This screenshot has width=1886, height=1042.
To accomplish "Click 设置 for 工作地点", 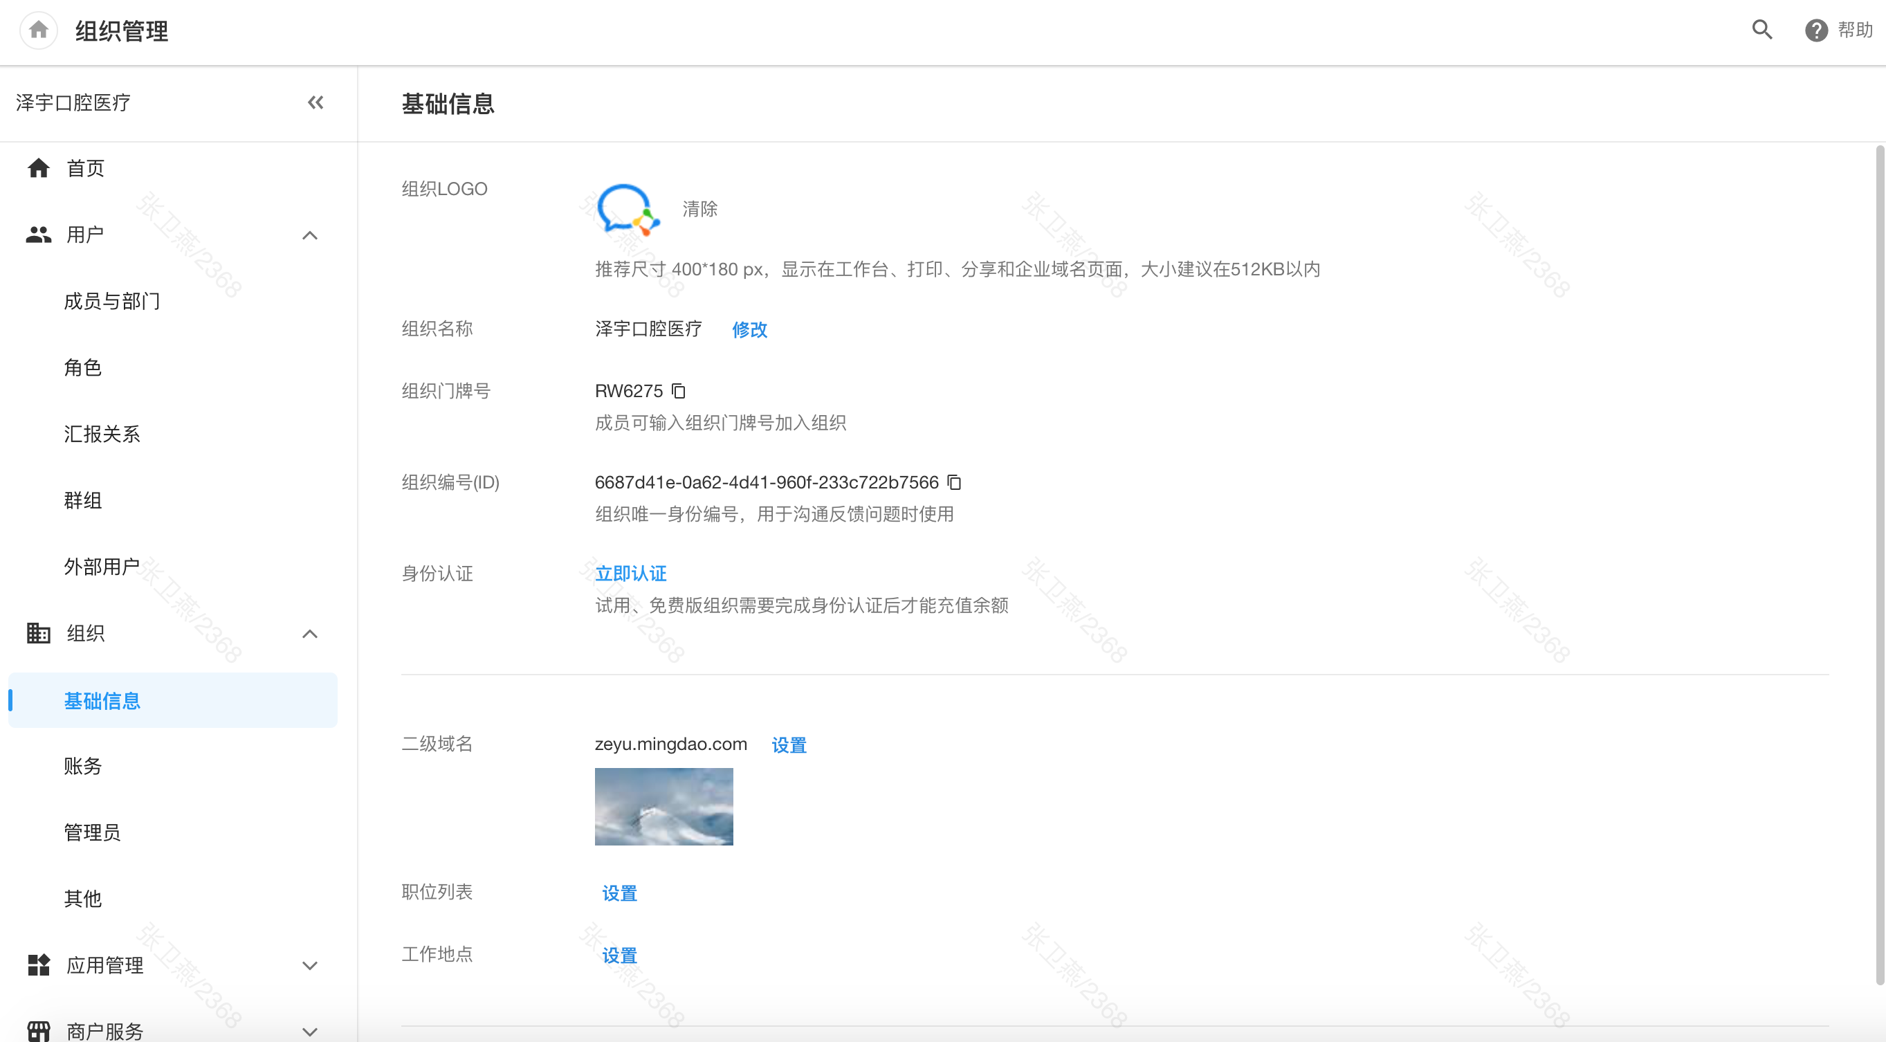I will click(619, 956).
